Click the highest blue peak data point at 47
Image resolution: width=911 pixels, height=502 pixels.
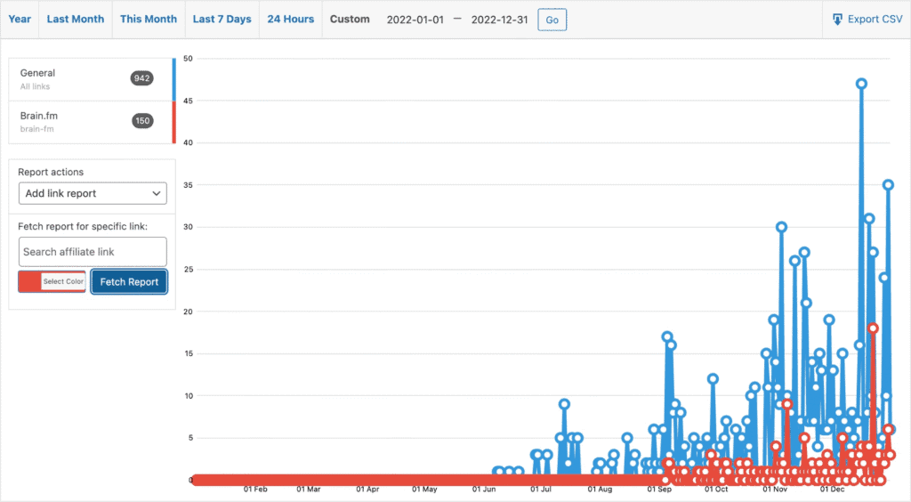point(861,84)
